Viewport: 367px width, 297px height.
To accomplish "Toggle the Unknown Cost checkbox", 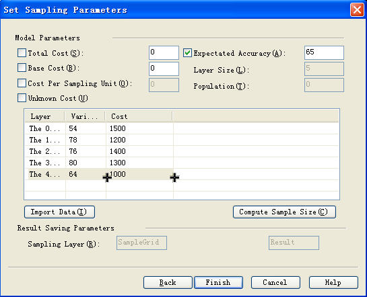I will click(22, 98).
